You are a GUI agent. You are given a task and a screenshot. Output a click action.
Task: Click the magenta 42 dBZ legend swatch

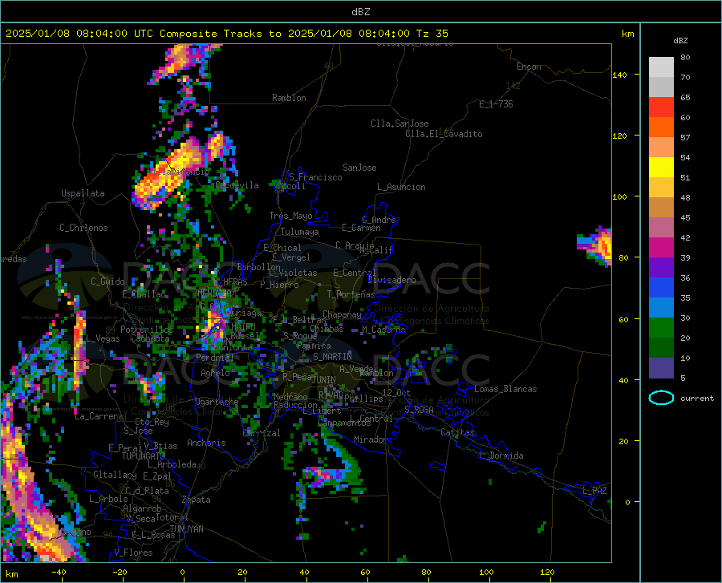[661, 247]
